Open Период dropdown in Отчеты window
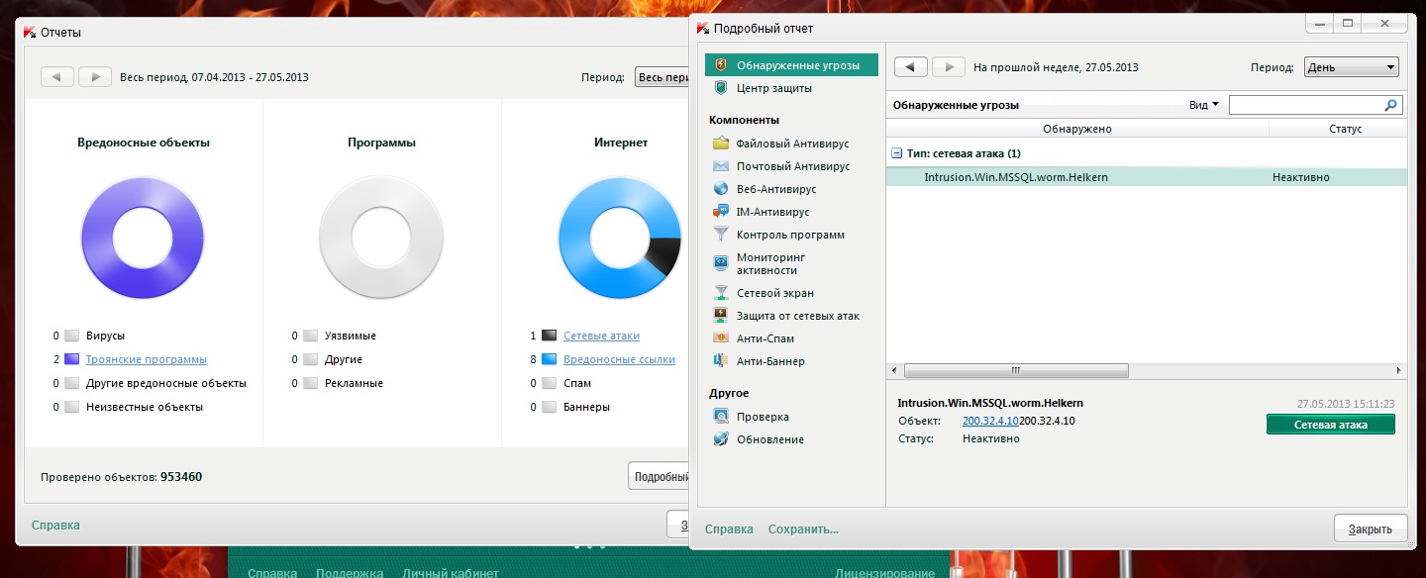The image size is (1426, 578). pos(662,77)
